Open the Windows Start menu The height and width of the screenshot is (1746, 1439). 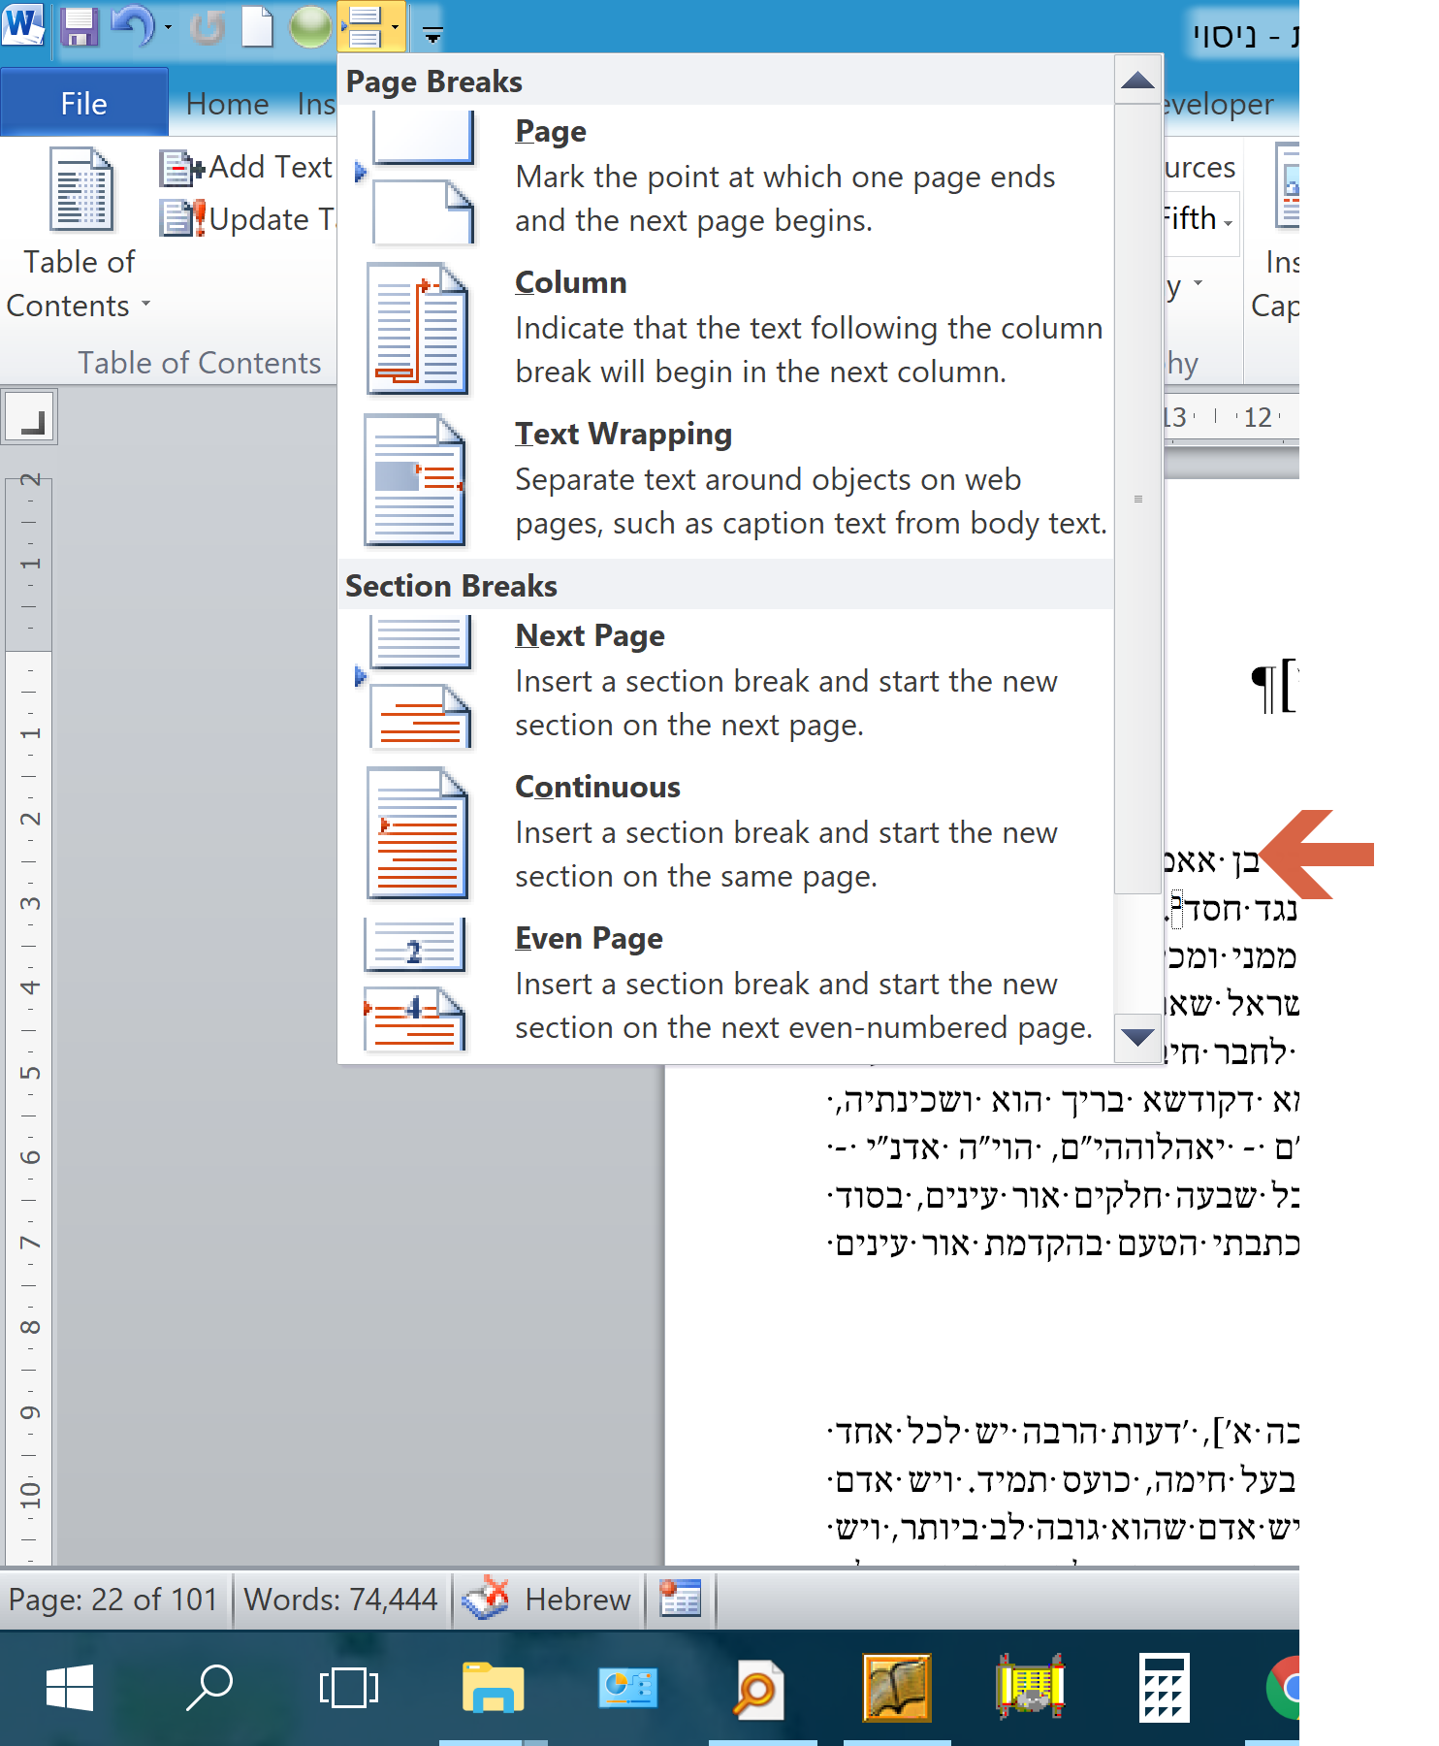[x=70, y=1688]
